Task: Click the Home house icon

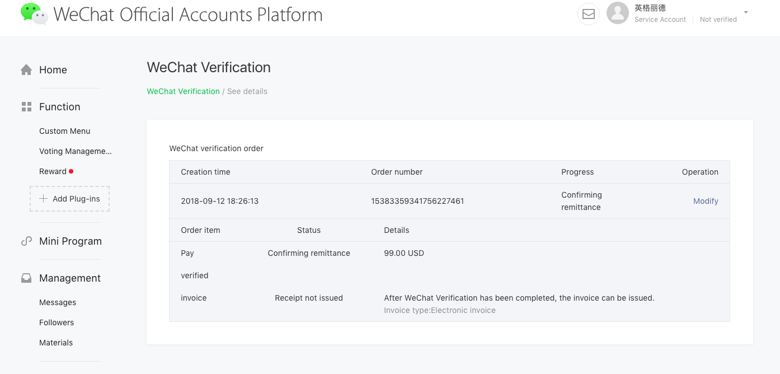Action: coord(26,70)
